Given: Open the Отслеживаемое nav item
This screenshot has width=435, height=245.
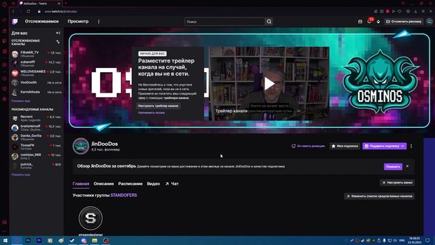Looking at the screenshot, I should pos(41,21).
